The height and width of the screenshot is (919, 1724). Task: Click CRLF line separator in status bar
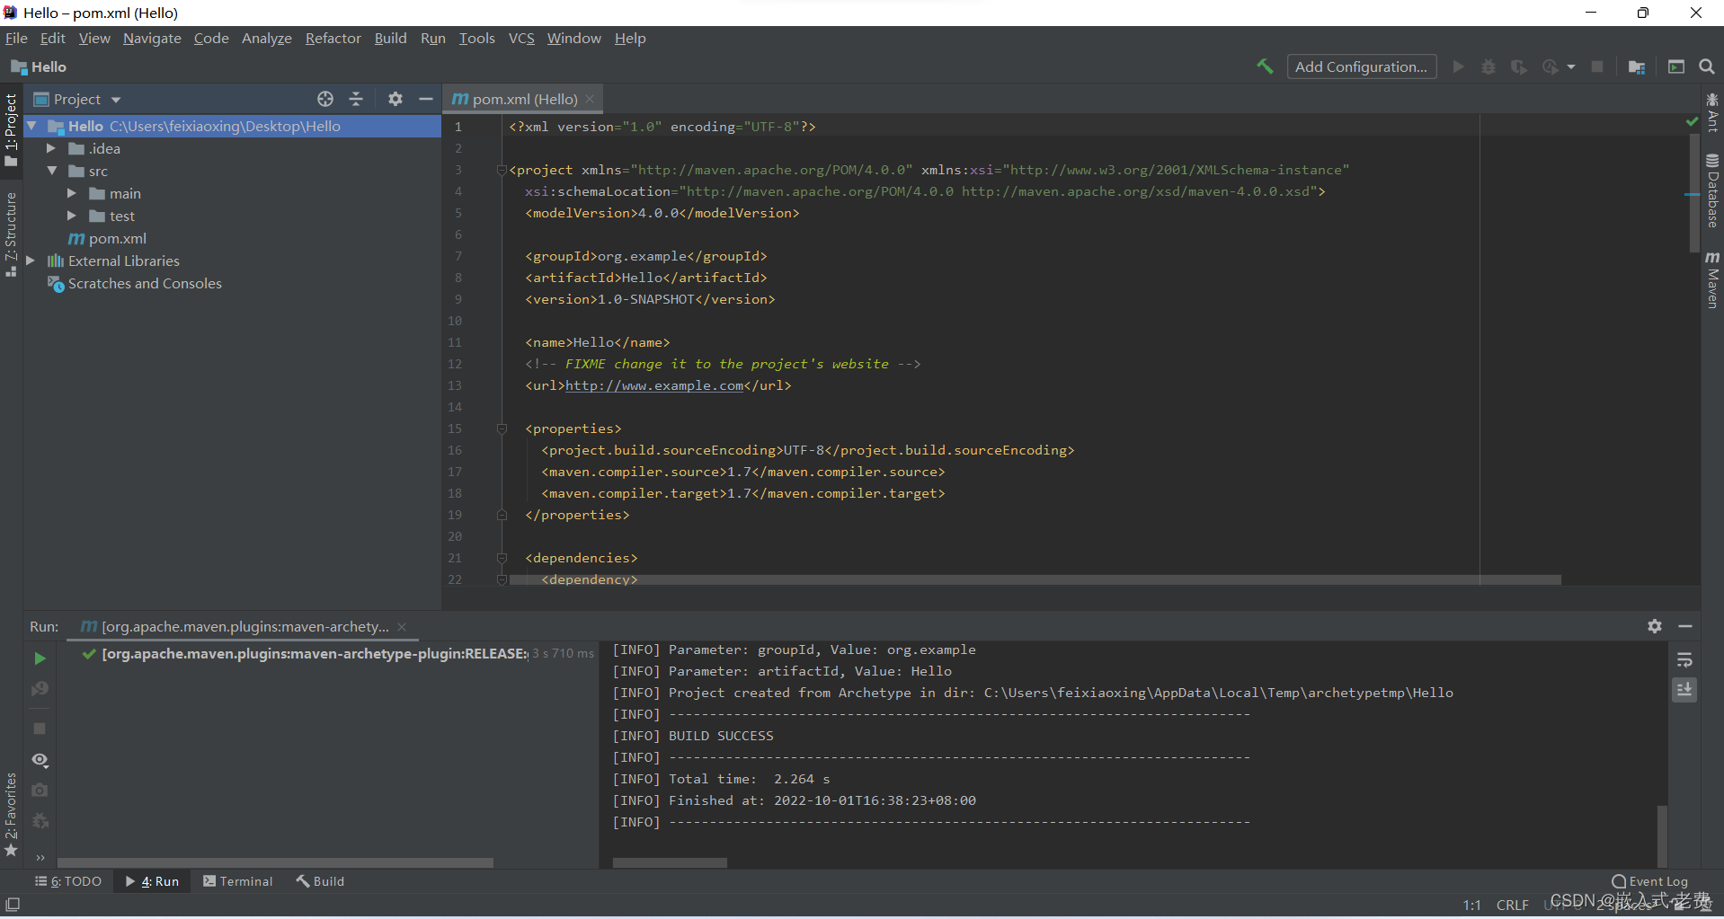[x=1513, y=905]
